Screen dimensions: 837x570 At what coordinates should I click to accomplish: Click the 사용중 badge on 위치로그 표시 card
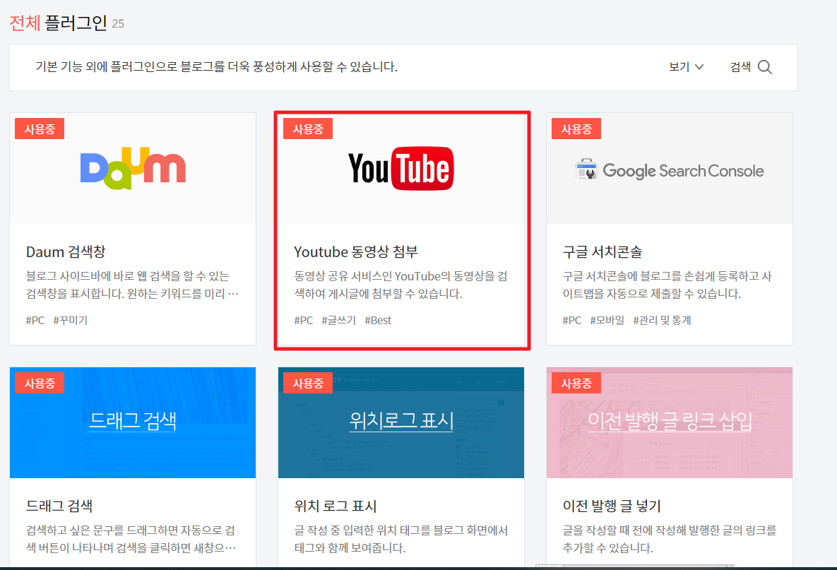click(x=308, y=383)
